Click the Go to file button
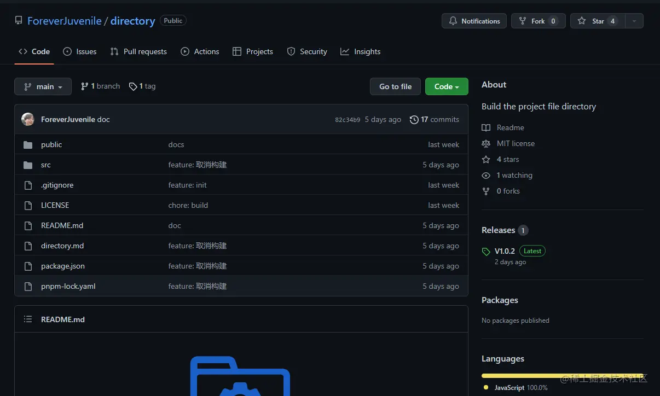660x396 pixels. tap(395, 86)
